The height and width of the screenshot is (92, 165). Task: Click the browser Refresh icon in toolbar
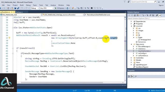pyautogui.click(x=68, y=8)
